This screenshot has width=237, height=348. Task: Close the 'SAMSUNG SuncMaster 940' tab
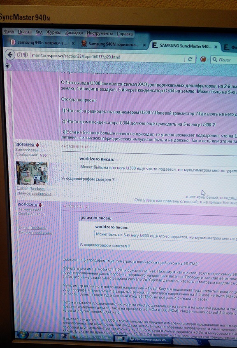[x=216, y=47]
